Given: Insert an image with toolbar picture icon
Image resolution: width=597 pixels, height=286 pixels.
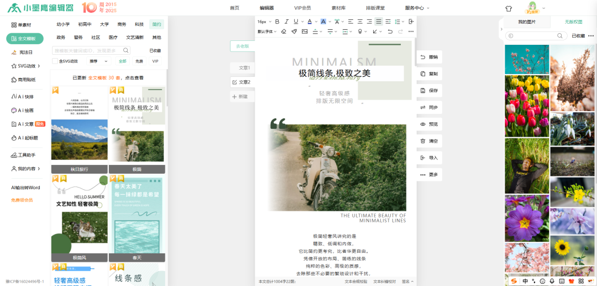Looking at the screenshot, I should point(305,32).
